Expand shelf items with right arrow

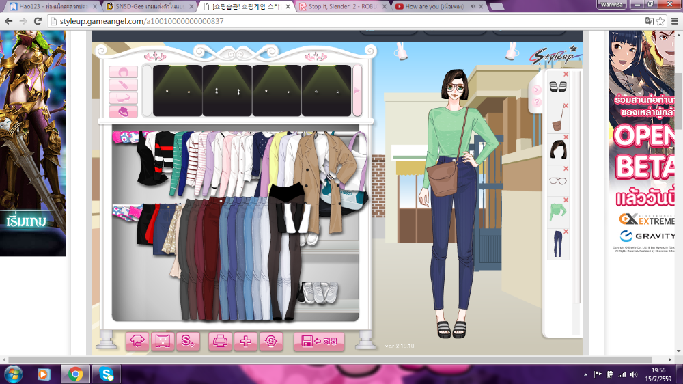point(357,91)
